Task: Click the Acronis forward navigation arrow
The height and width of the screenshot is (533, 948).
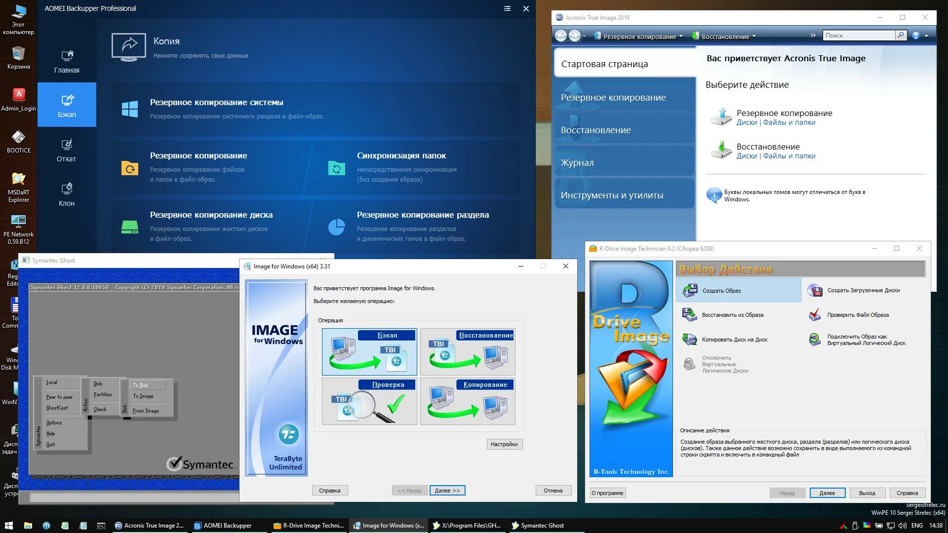Action: [575, 36]
